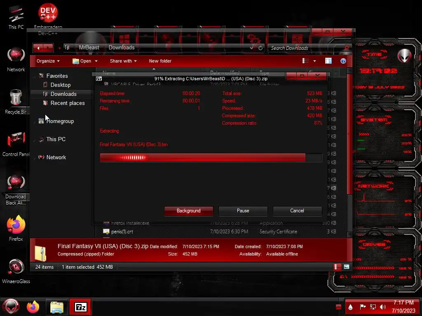422x316 pixels.
Task: Open This PC desktop icon
Action: [16, 16]
